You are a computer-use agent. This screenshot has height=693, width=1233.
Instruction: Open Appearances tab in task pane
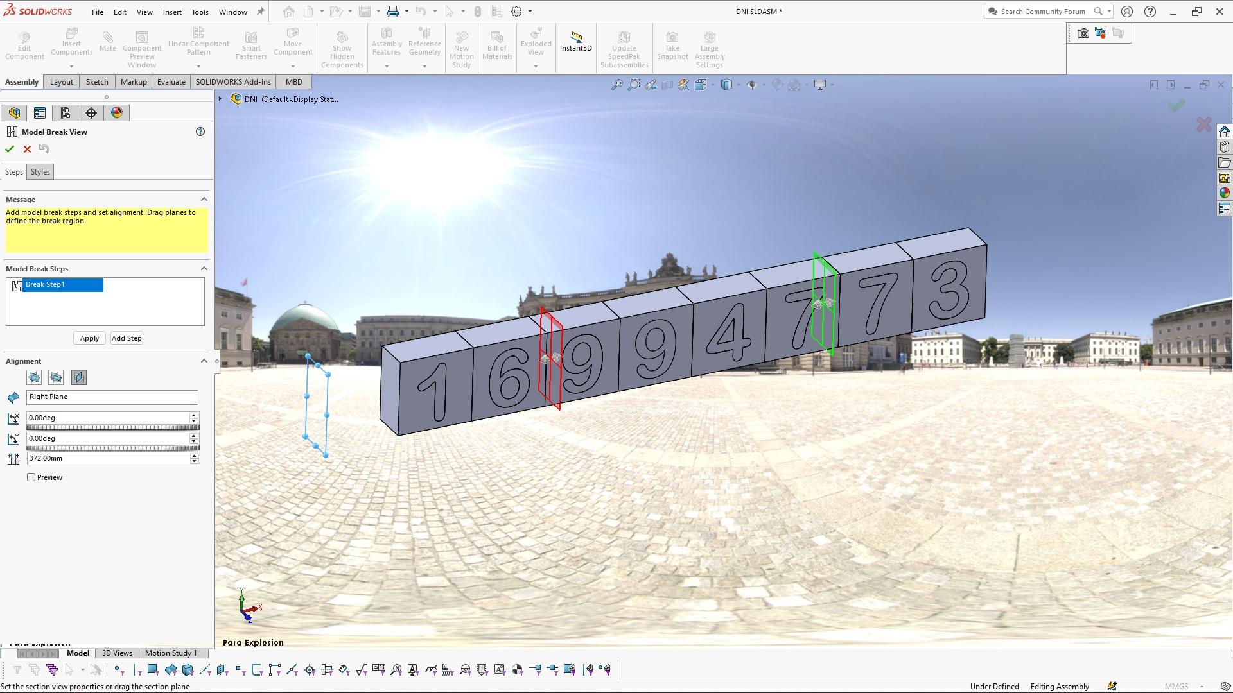[1225, 193]
